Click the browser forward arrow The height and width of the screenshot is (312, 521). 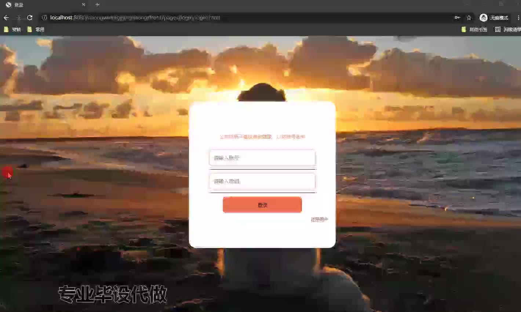tap(18, 18)
